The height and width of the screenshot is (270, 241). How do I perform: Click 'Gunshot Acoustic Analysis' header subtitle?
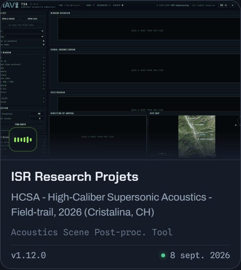pos(38,7)
